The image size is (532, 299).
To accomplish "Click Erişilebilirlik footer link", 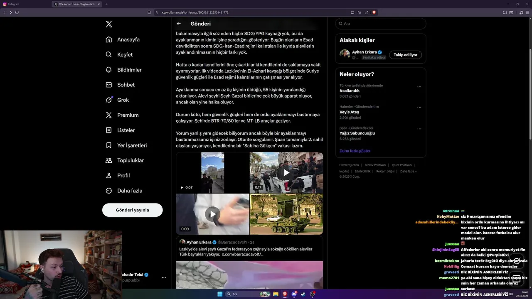I will click(362, 172).
